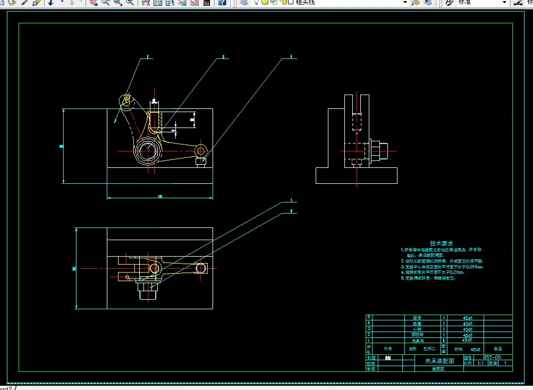Open the 粗实线 layer dropdown list
This screenshot has width=533, height=390.
coord(405,2)
